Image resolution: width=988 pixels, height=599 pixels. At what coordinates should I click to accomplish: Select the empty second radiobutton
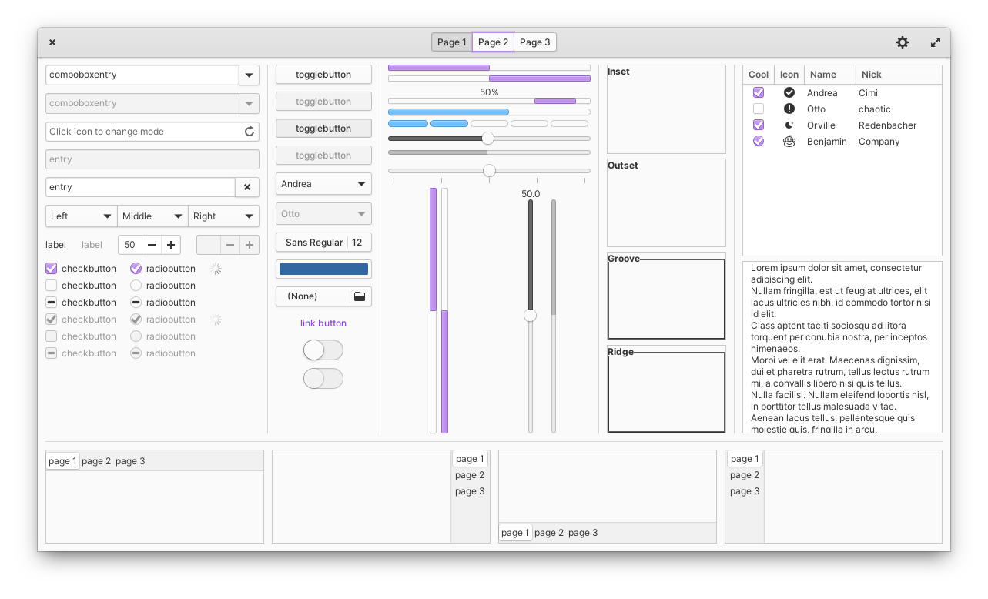pyautogui.click(x=136, y=286)
